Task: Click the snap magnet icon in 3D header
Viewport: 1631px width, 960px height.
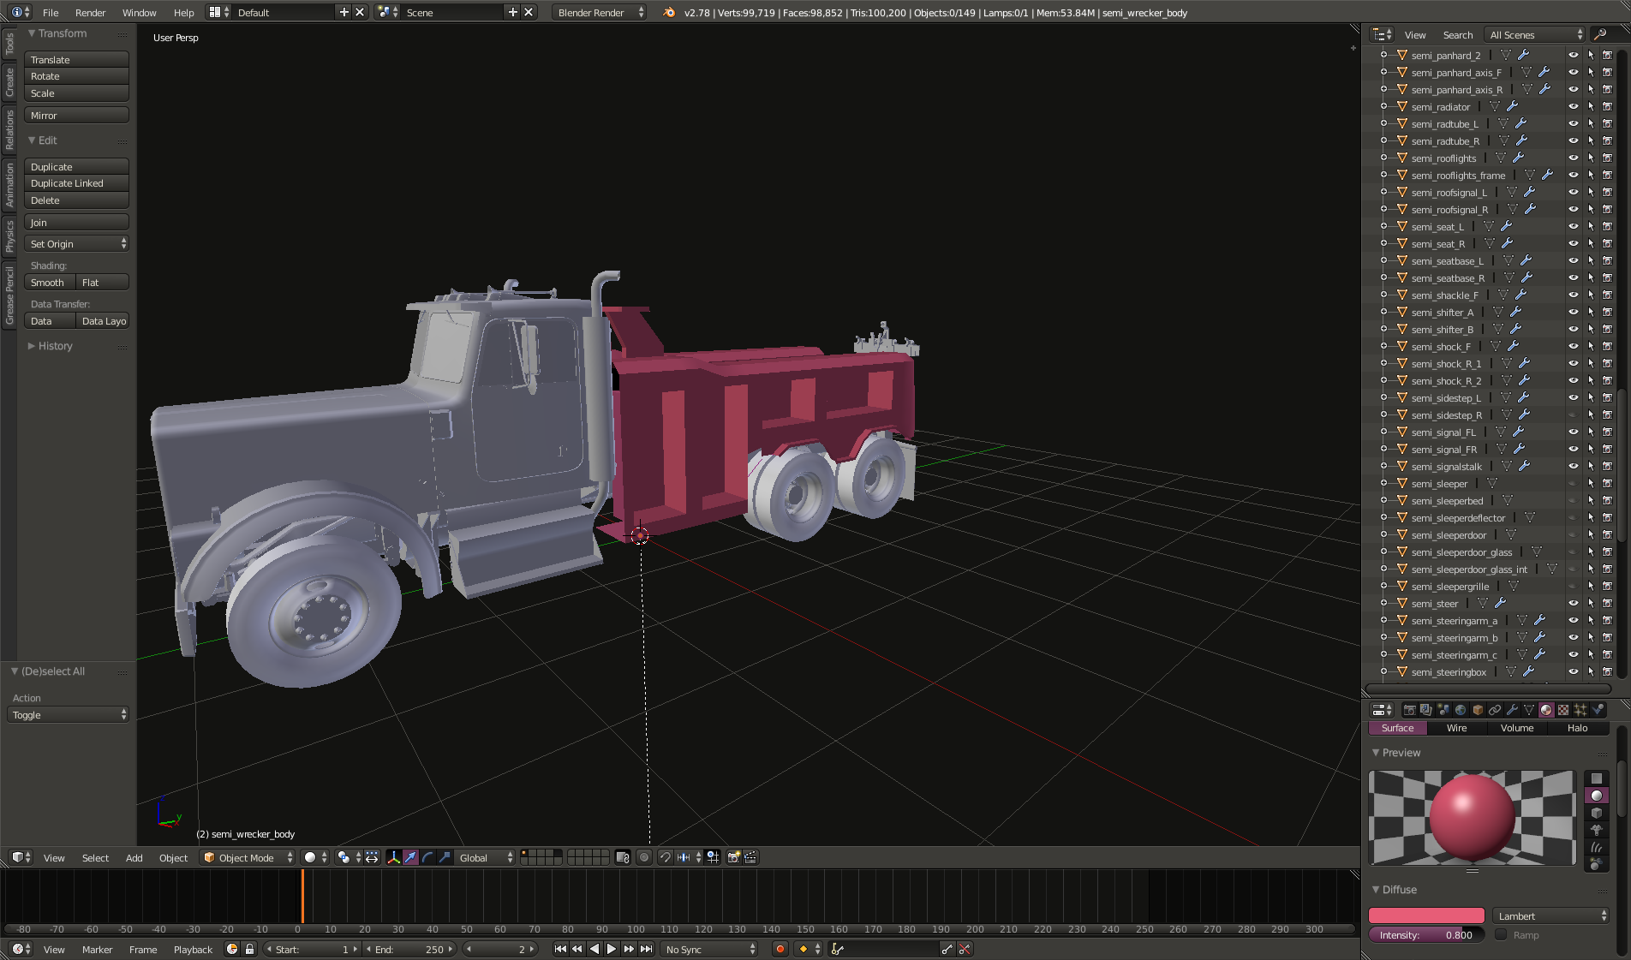Action: (x=665, y=857)
